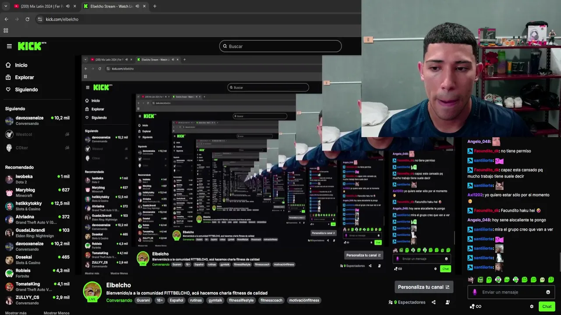Click the purple microphone icon in chat
561x315 pixels.
click(475, 292)
